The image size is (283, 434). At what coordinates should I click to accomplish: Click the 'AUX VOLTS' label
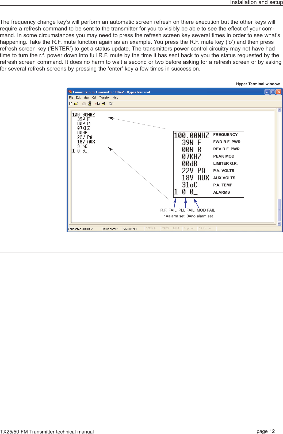click(x=224, y=178)
